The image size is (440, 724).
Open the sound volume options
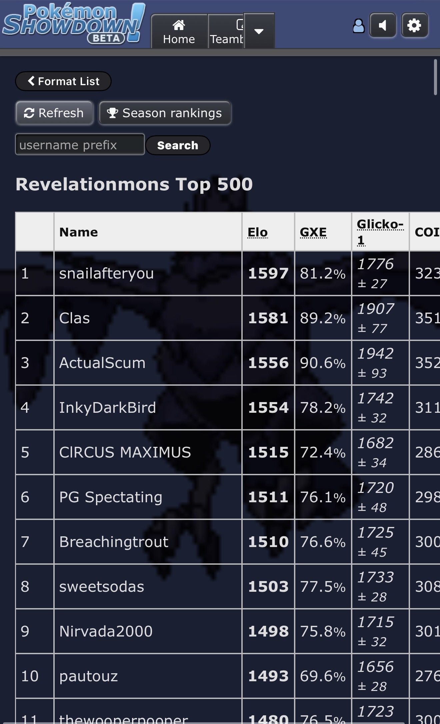(x=383, y=25)
